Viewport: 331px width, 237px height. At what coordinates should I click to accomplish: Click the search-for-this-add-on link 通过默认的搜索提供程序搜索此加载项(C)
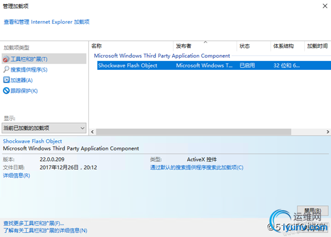coord(197,167)
